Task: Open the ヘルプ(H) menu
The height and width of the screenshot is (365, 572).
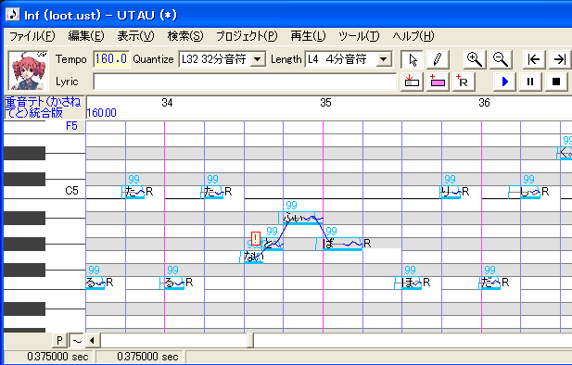Action: (x=413, y=36)
